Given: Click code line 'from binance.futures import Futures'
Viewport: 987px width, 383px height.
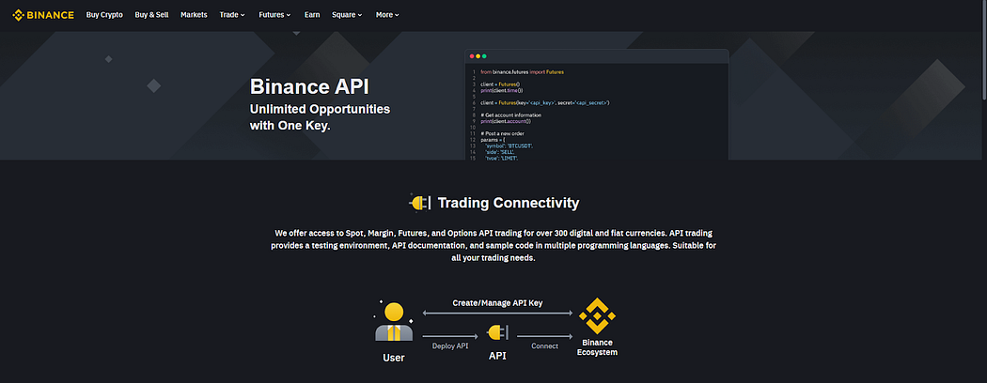Looking at the screenshot, I should 522,72.
